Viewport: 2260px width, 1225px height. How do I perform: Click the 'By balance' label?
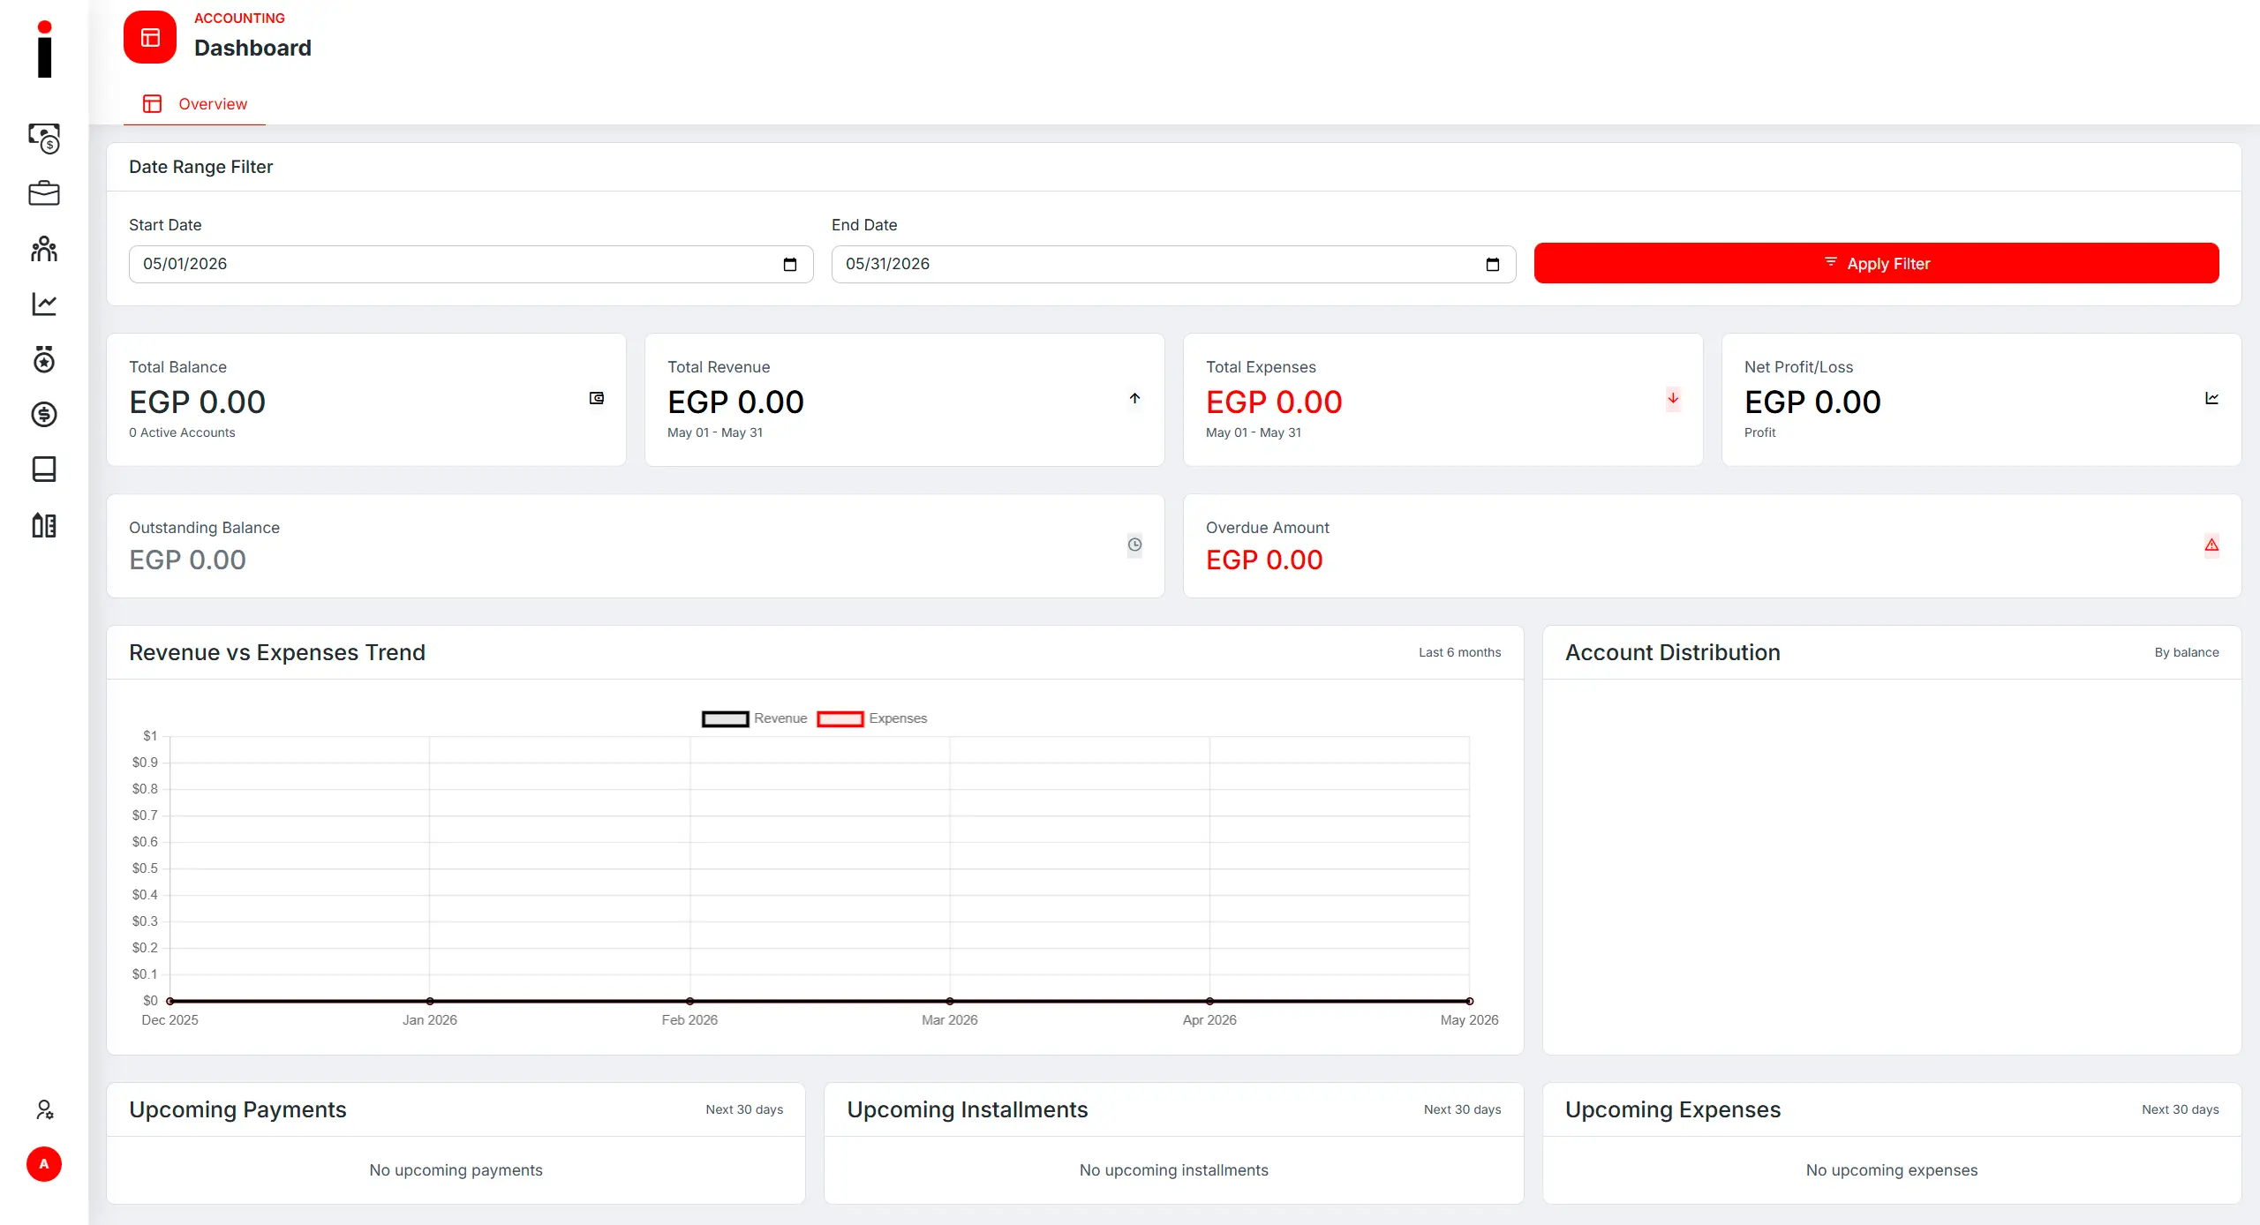[2187, 652]
